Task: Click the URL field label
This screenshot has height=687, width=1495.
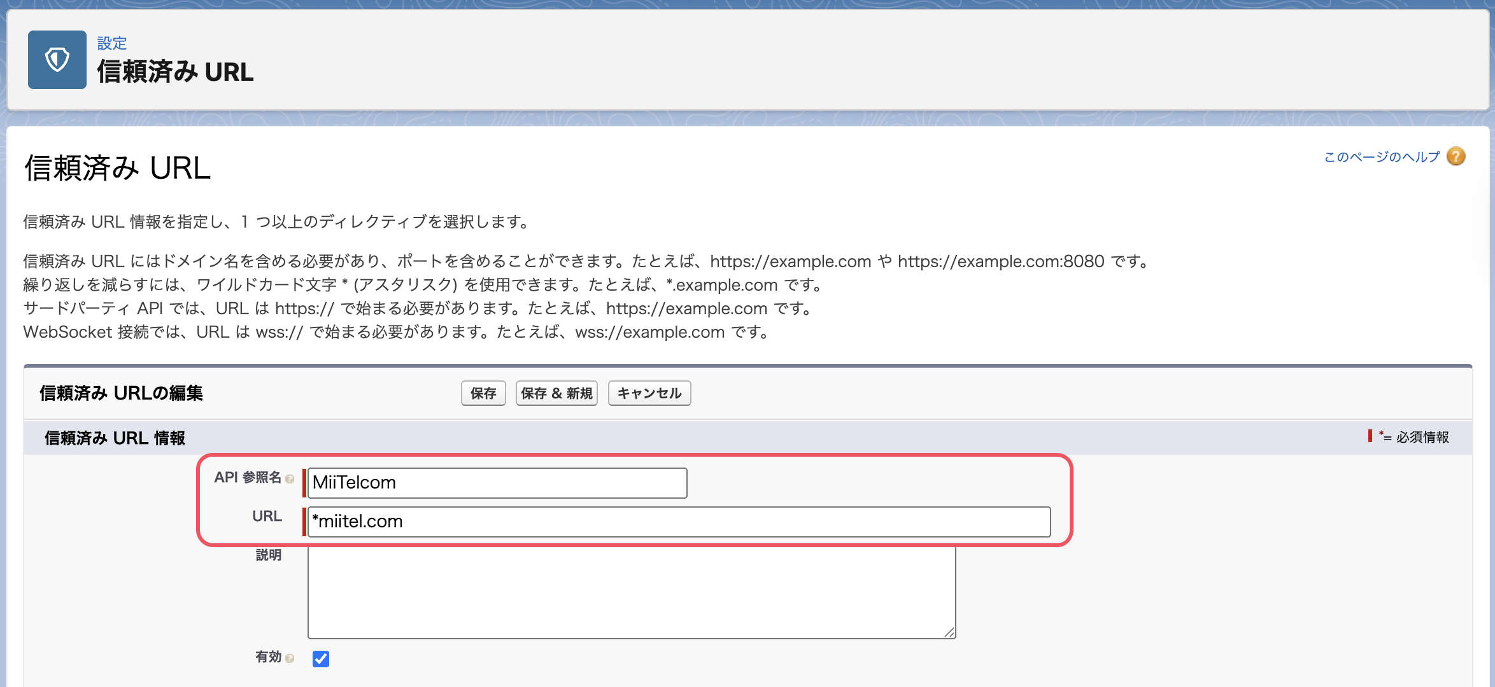Action: pyautogui.click(x=267, y=516)
